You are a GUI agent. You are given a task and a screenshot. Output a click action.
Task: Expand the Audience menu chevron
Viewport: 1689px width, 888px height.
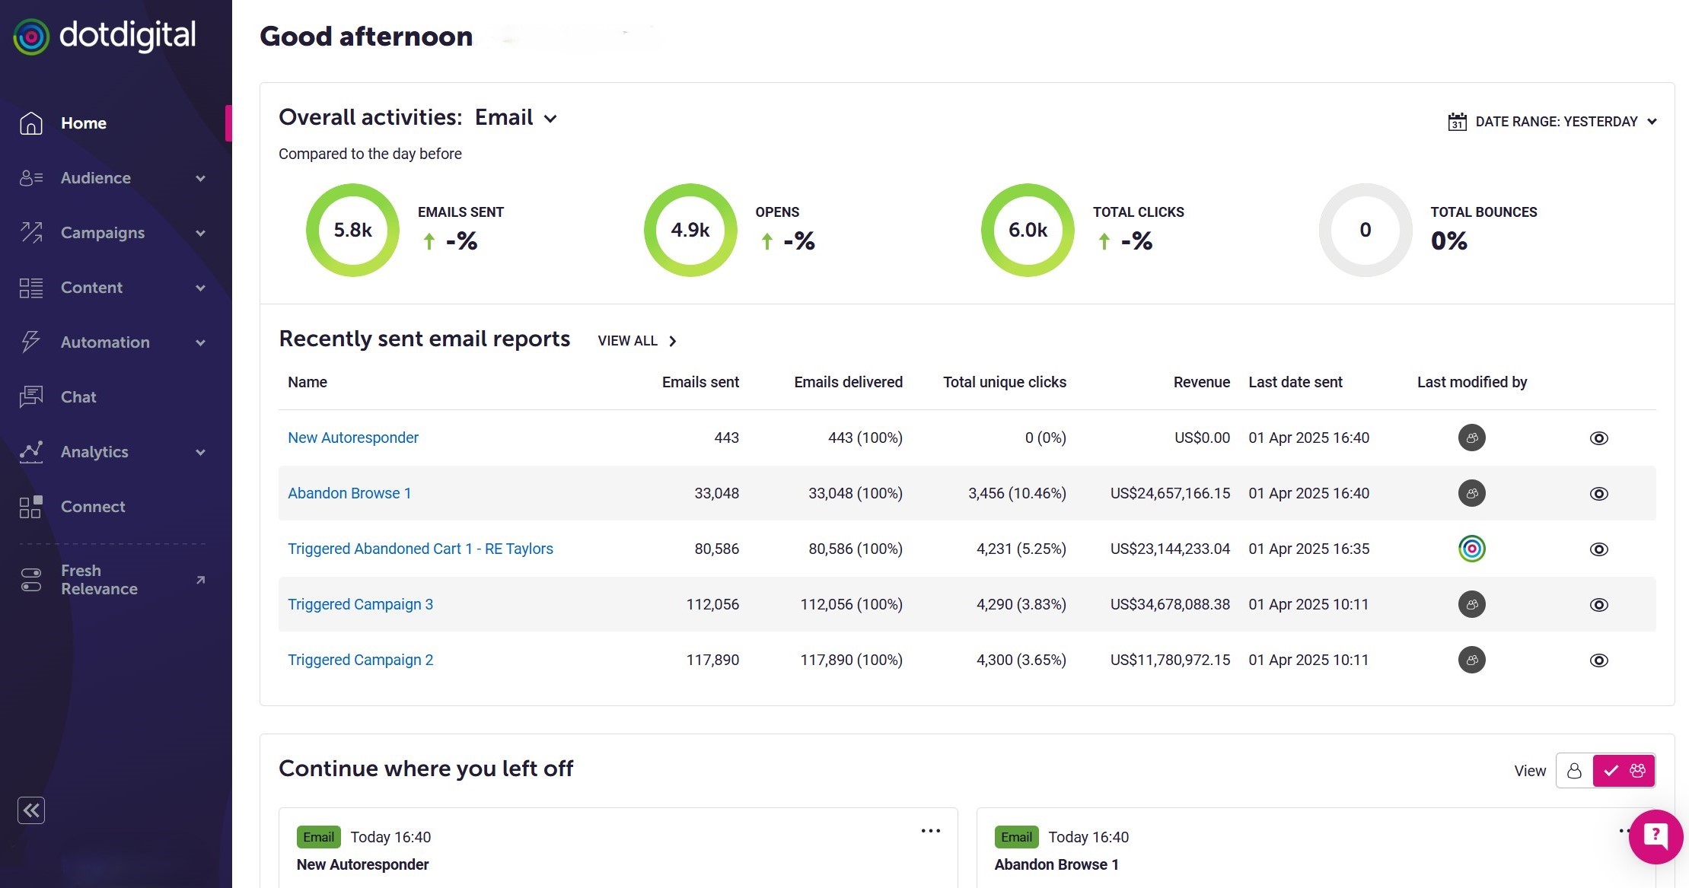click(200, 178)
